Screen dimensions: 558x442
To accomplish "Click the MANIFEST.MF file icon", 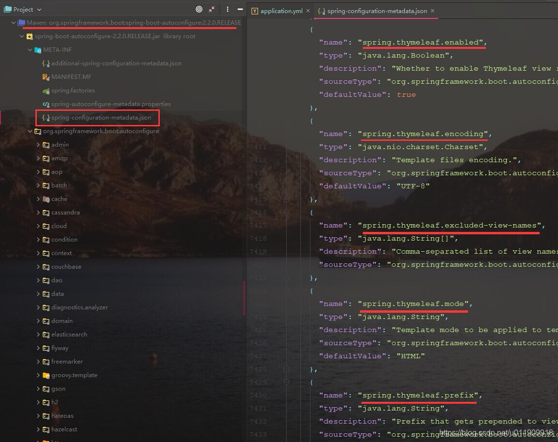I will 46,77.
